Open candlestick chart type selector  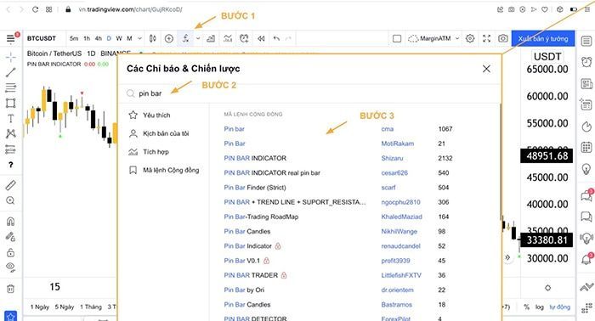tap(152, 38)
